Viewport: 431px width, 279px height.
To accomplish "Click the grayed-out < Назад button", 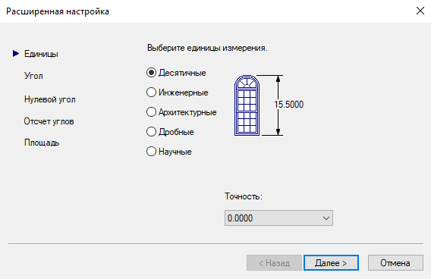I will tap(274, 263).
